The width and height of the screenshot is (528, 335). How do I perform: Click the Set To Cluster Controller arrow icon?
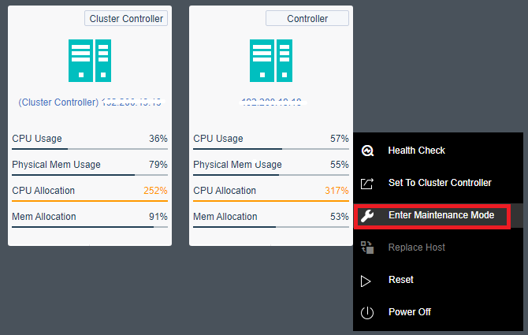coord(366,183)
